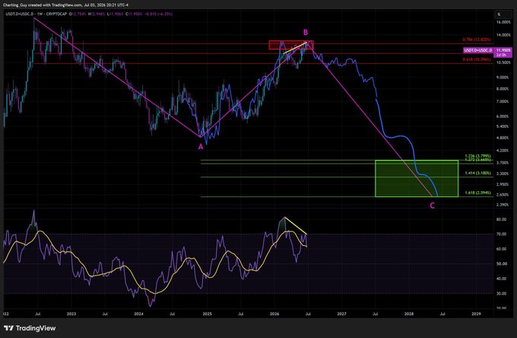
Task: Click the 4.800% tick on price axis
Action: tap(503, 138)
